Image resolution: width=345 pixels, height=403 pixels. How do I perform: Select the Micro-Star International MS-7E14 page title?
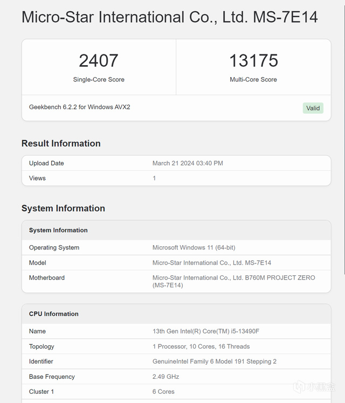pos(169,17)
